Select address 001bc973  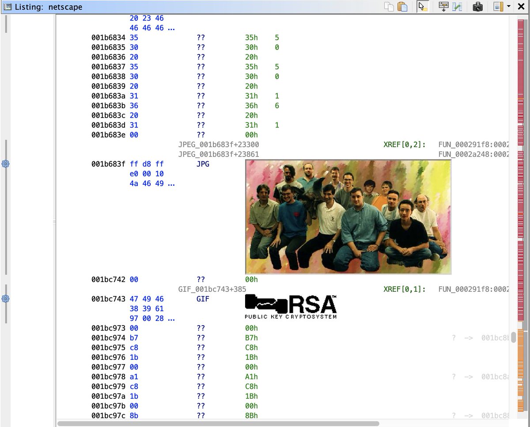pyautogui.click(x=109, y=328)
